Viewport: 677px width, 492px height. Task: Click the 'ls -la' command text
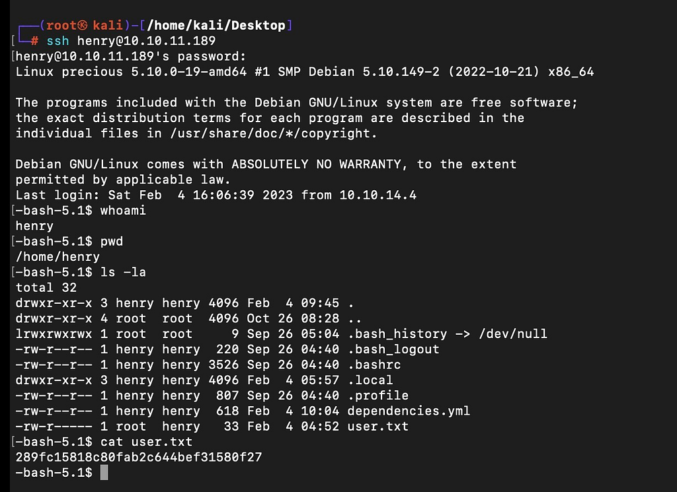click(x=123, y=272)
